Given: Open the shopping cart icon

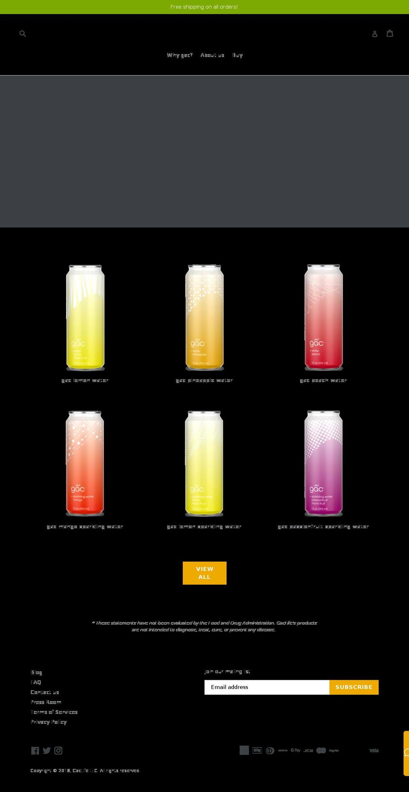Looking at the screenshot, I should coord(390,33).
